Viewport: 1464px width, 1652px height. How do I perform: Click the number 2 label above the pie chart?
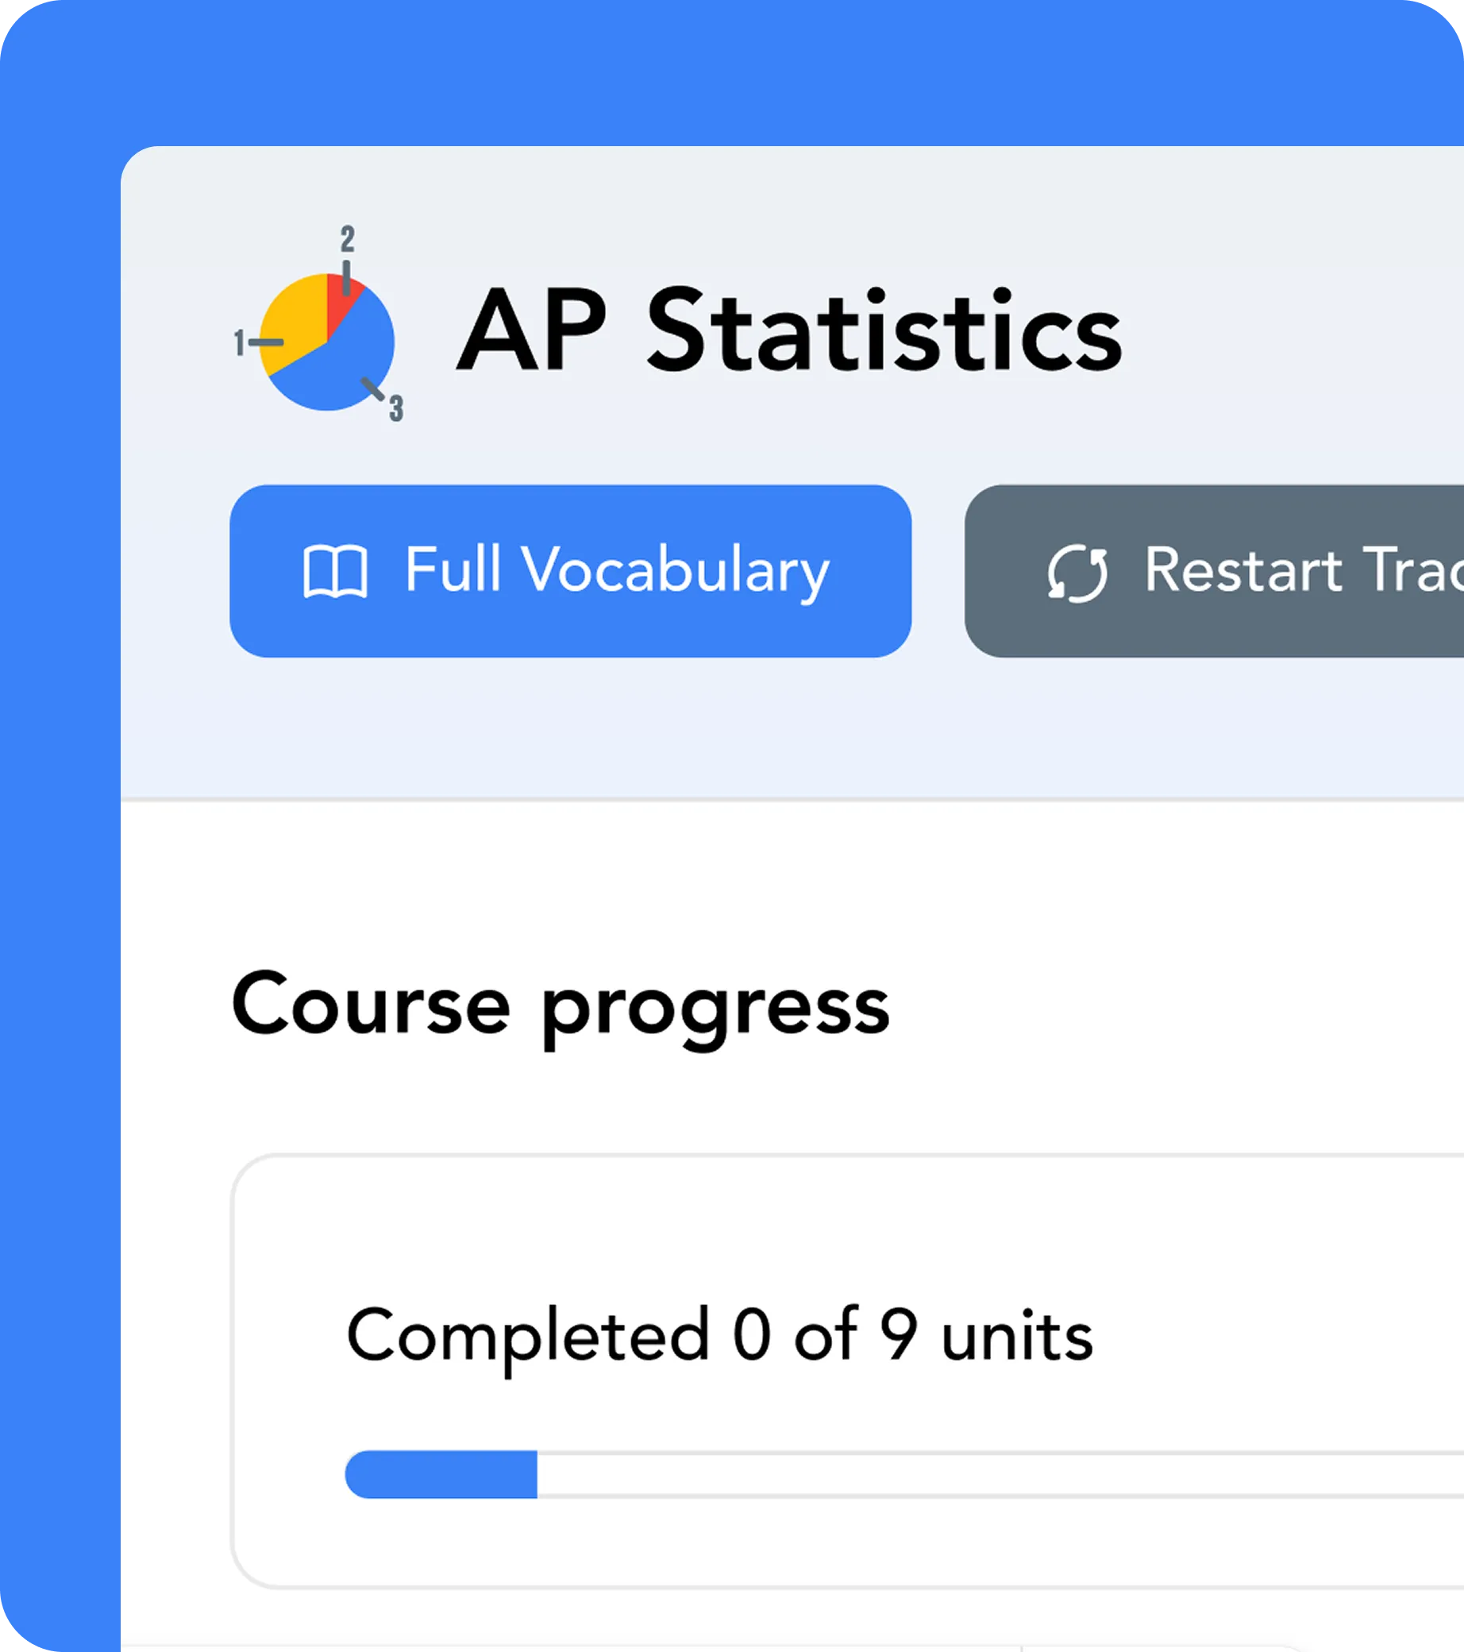tap(348, 239)
